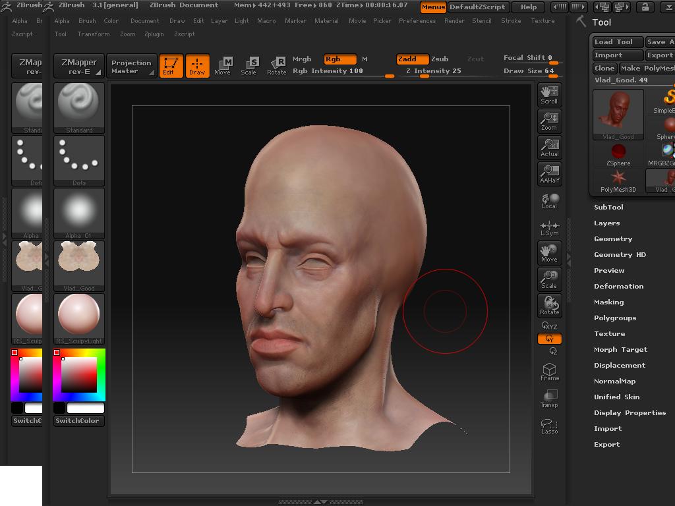Click the AAHalf antialiased half-size icon

[x=549, y=173]
